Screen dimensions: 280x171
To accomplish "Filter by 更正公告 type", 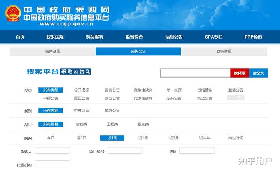I will coord(81,98).
